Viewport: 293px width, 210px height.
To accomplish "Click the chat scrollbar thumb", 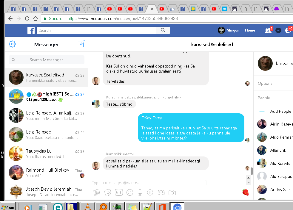I will (252, 171).
